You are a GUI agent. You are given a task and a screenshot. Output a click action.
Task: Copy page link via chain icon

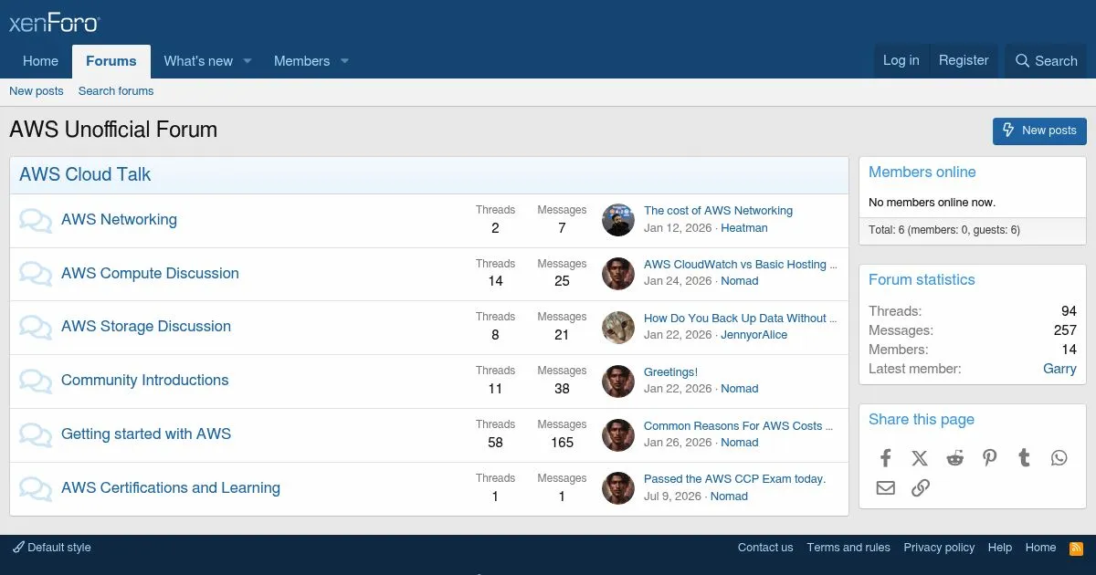tap(920, 487)
